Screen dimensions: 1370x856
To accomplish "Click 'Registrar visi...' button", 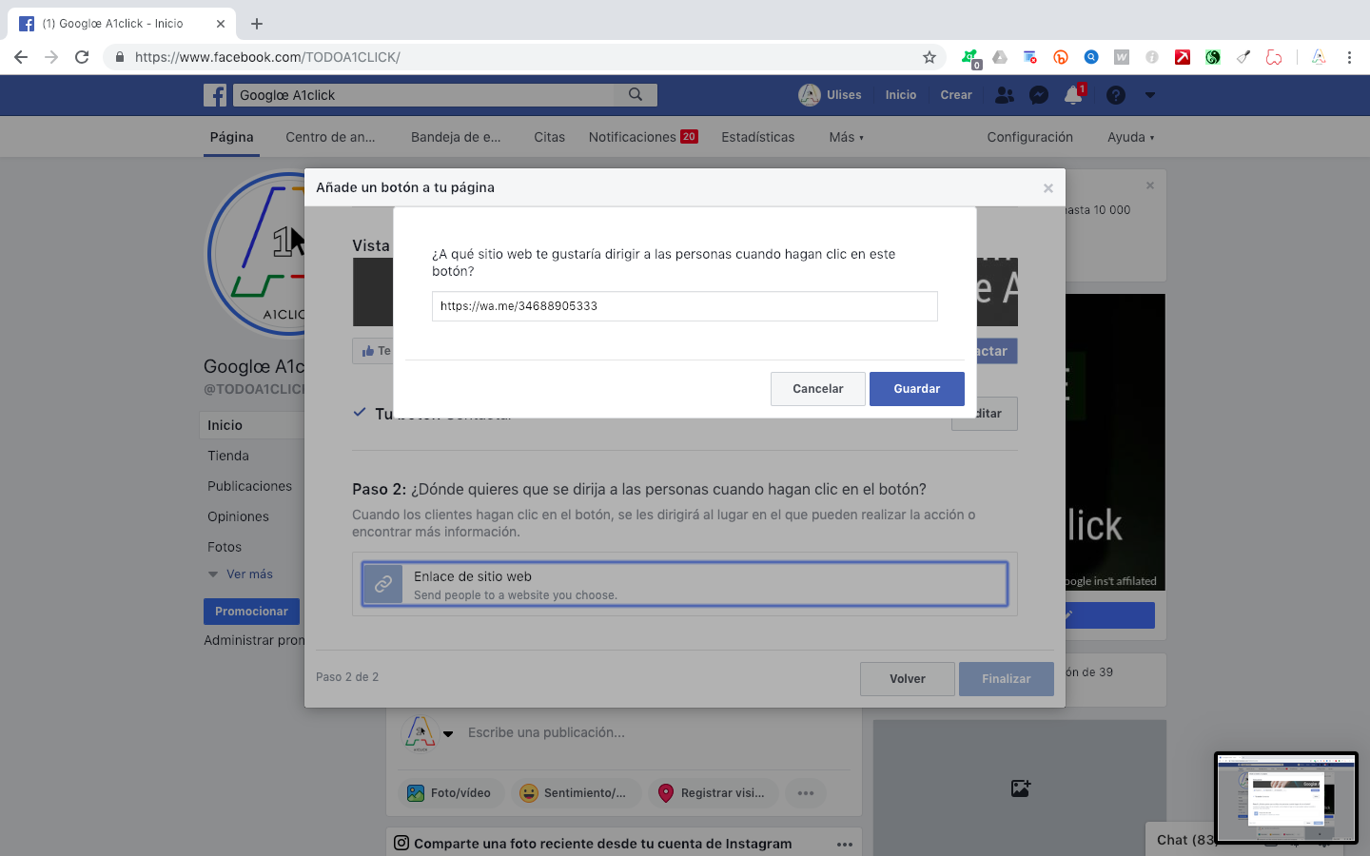I will click(713, 793).
